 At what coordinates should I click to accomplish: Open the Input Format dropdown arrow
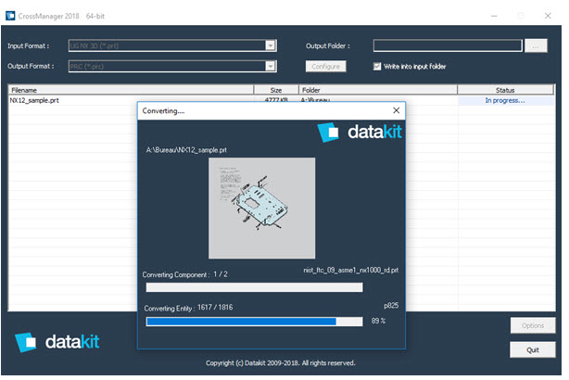click(x=270, y=45)
